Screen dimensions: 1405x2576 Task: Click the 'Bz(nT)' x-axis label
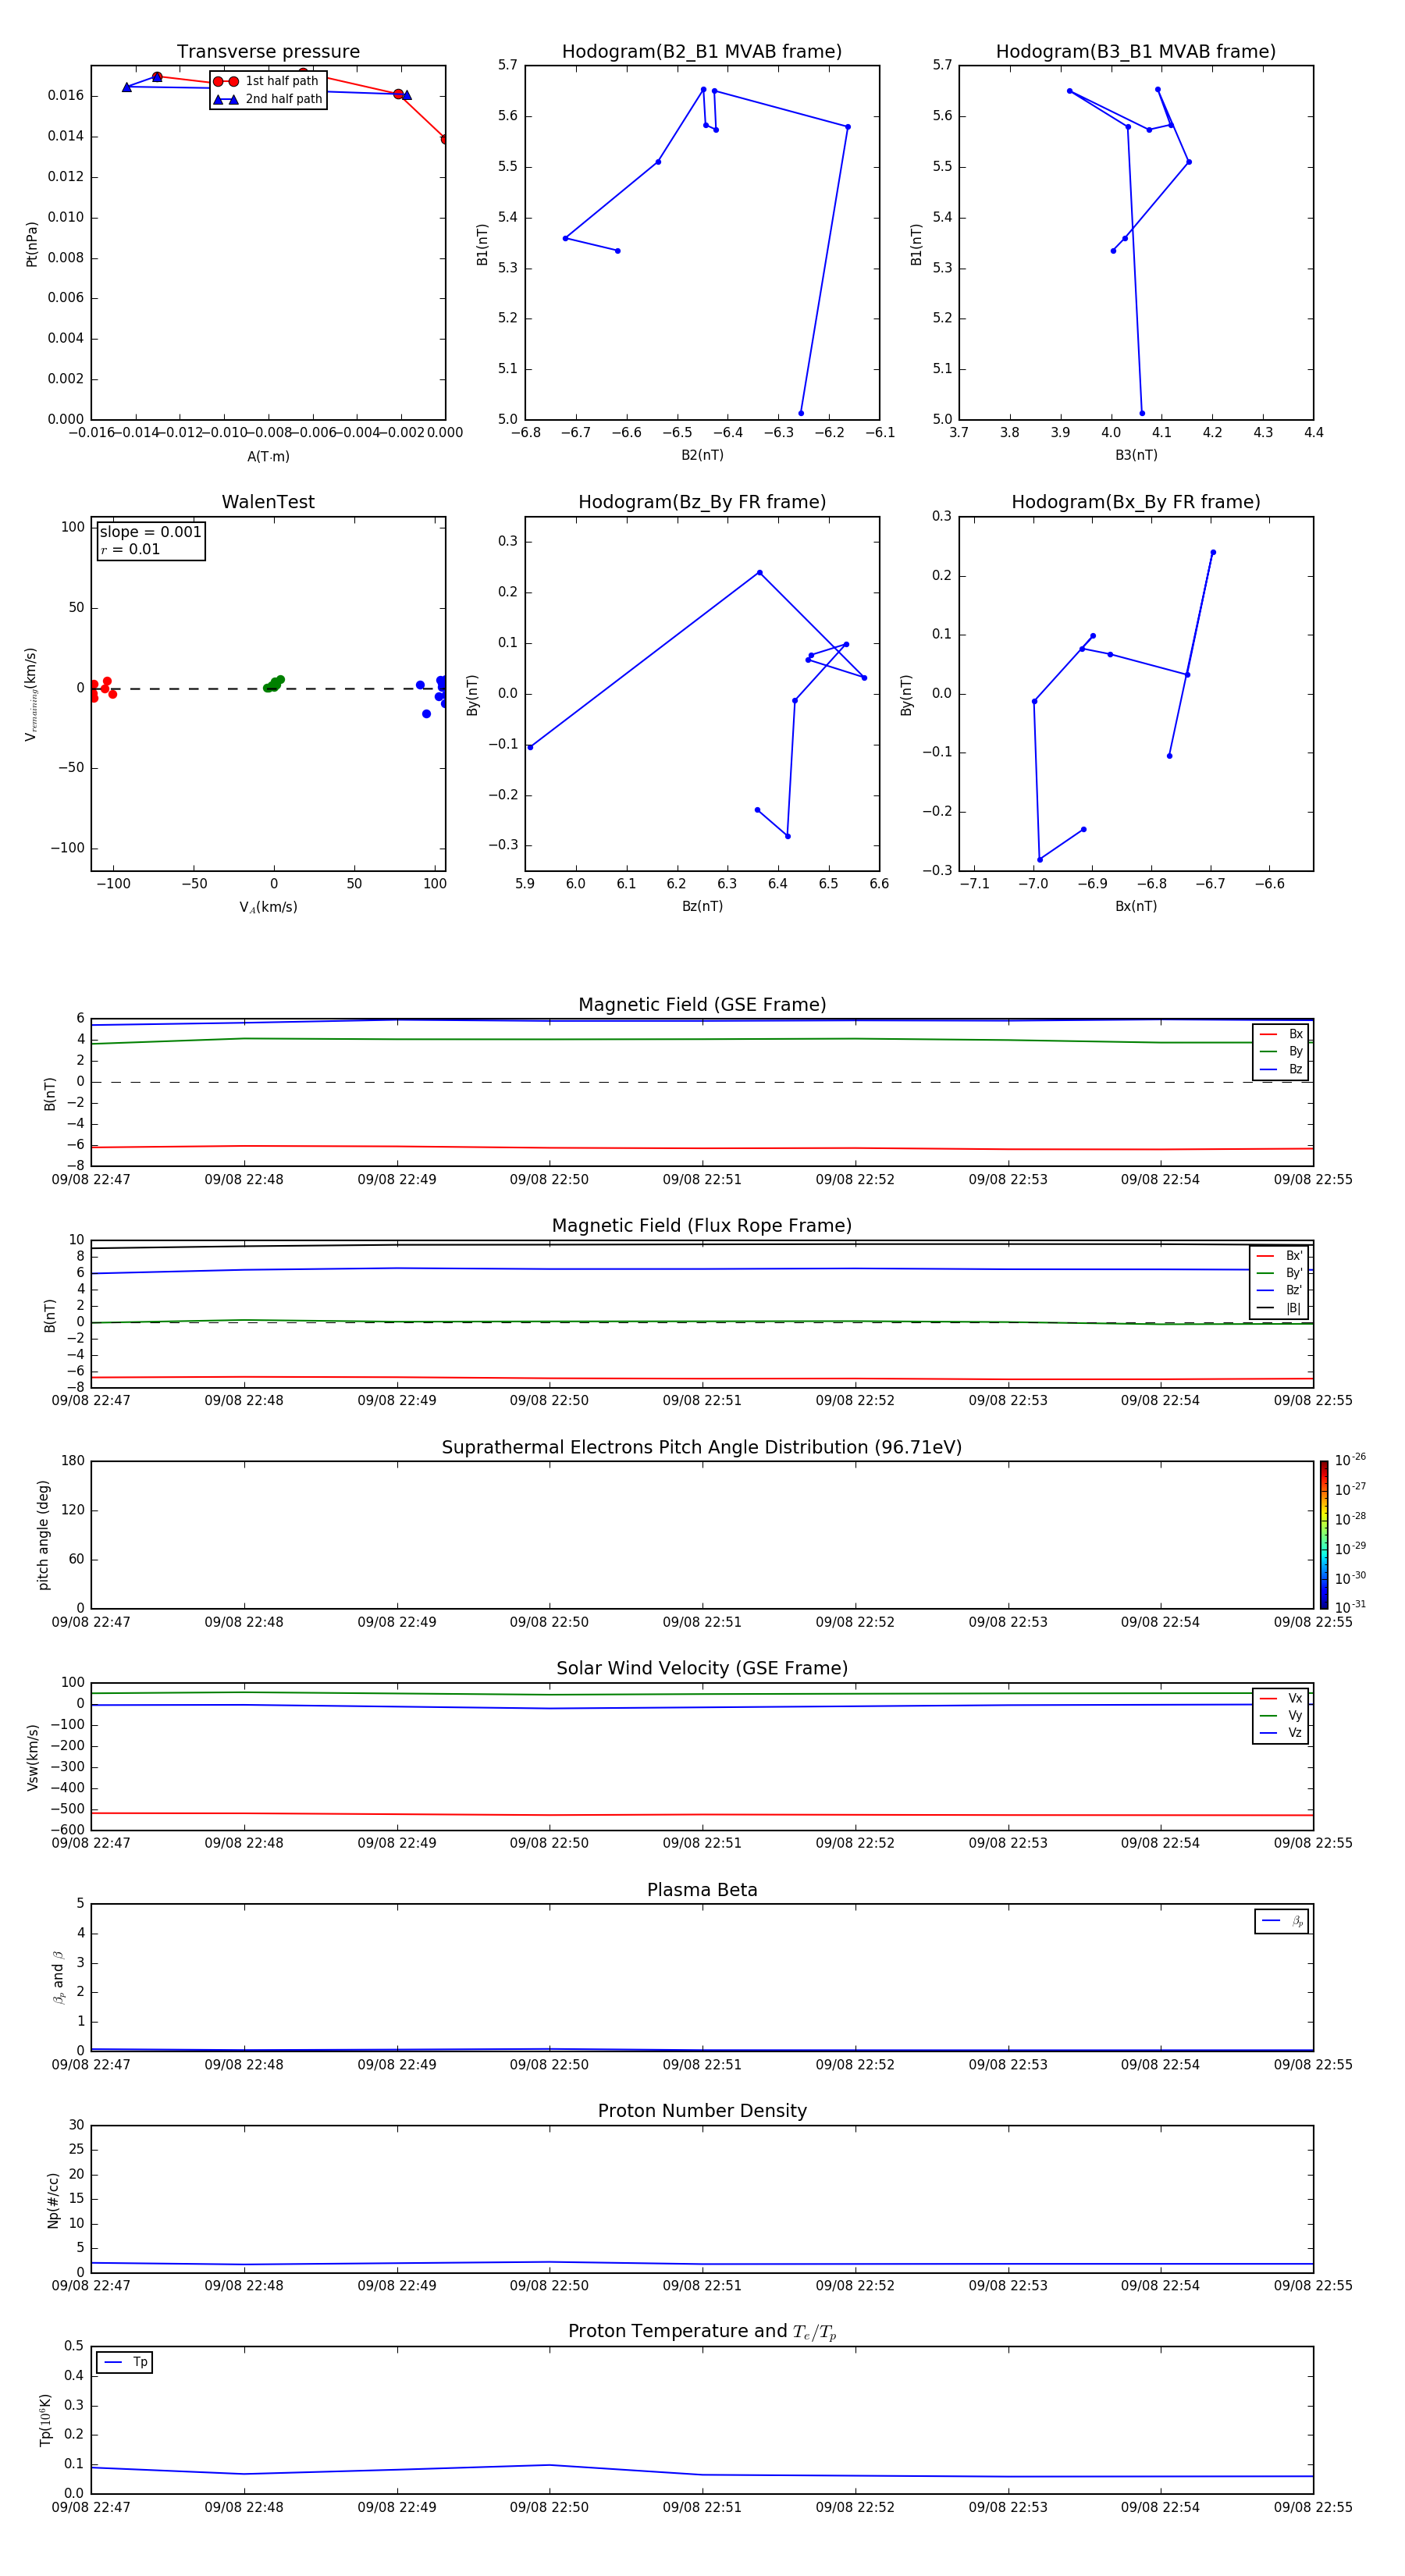[x=702, y=906]
